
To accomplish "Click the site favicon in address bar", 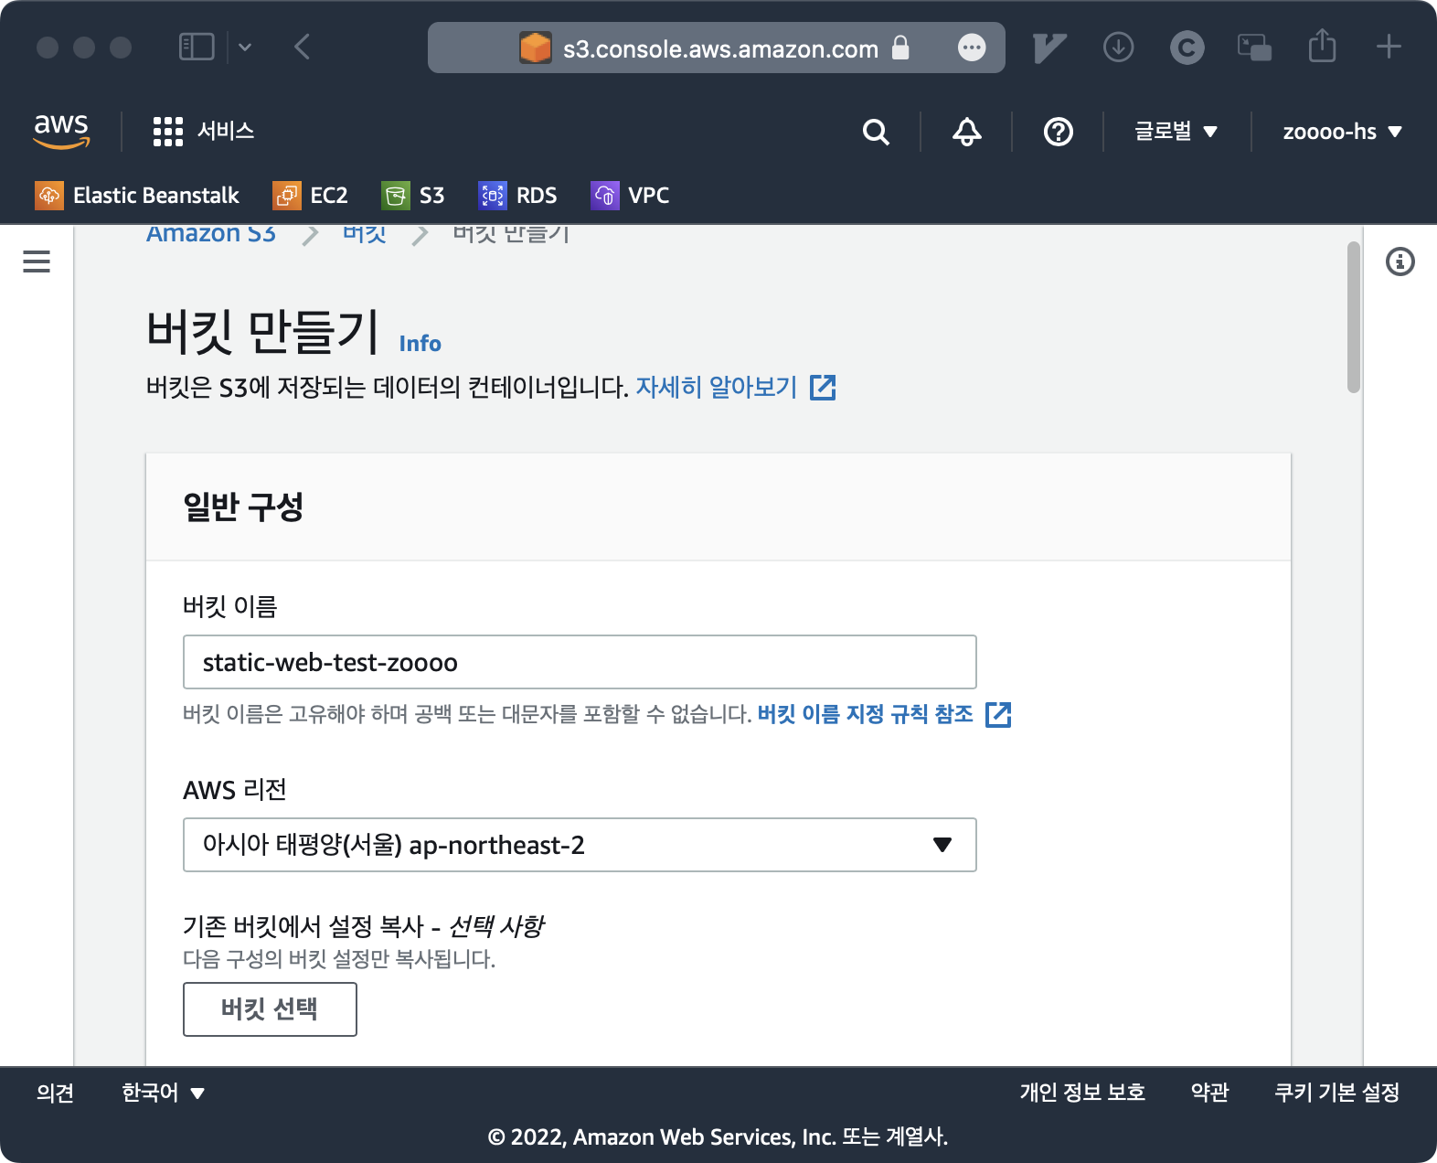I will point(536,48).
